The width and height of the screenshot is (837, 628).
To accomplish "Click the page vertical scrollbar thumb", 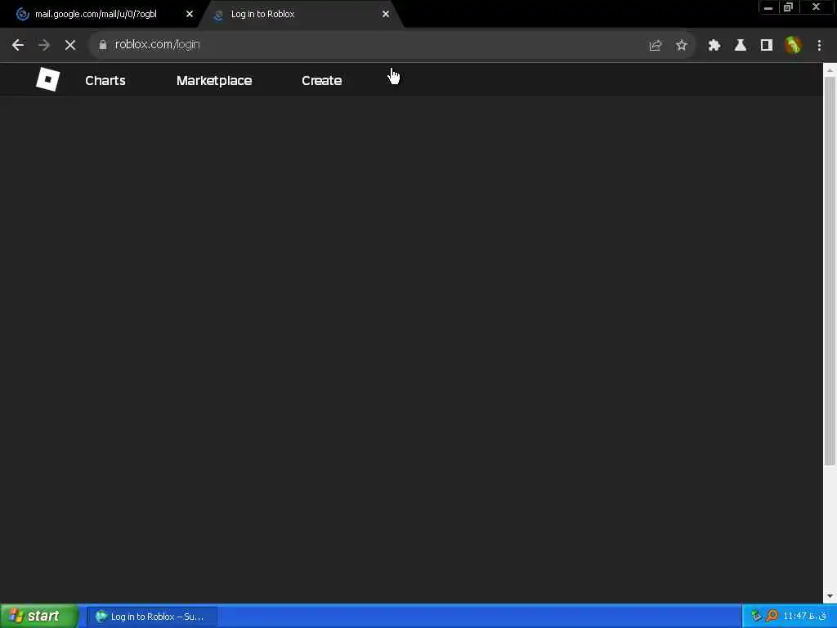I will [x=830, y=271].
